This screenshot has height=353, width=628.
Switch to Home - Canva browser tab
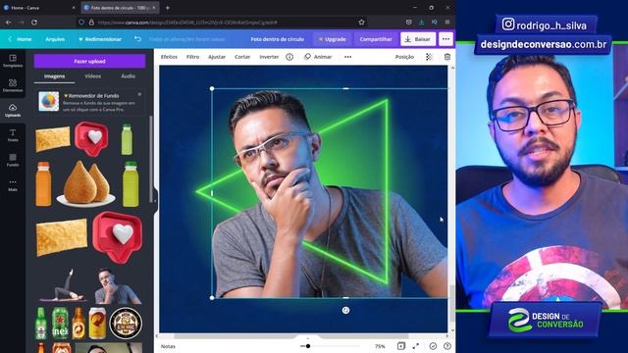39,8
